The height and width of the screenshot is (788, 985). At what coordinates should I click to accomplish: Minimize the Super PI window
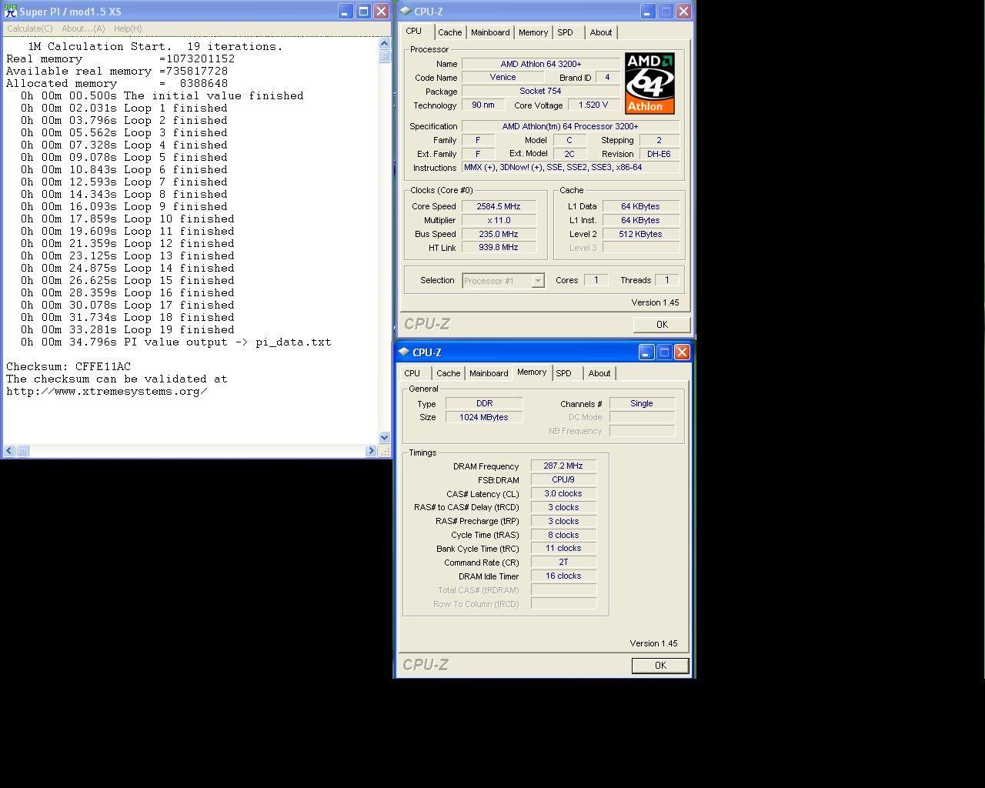coord(346,12)
